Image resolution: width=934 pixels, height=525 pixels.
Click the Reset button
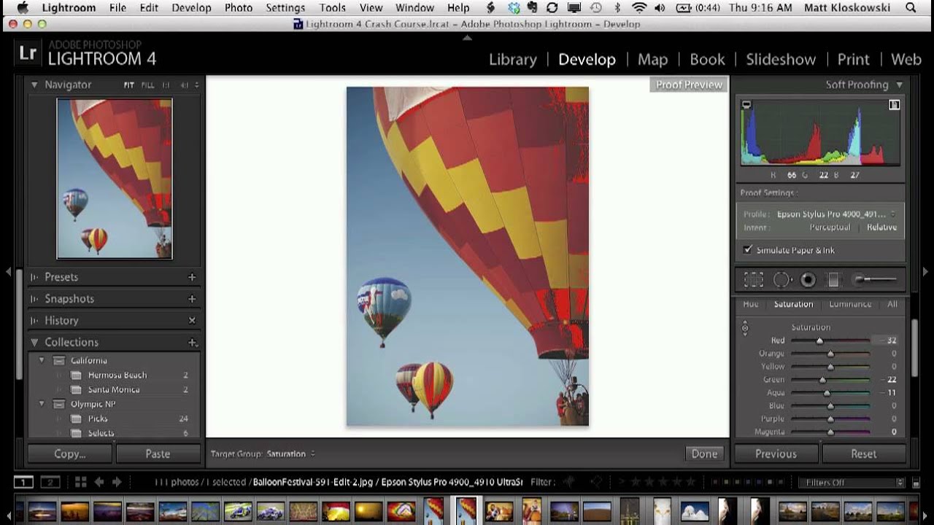pyautogui.click(x=863, y=454)
